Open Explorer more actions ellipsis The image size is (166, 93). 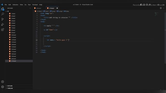click(x=30, y=8)
